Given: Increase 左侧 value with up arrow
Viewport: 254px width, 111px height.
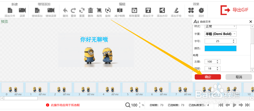Looking at the screenshot, I should 218,61.
